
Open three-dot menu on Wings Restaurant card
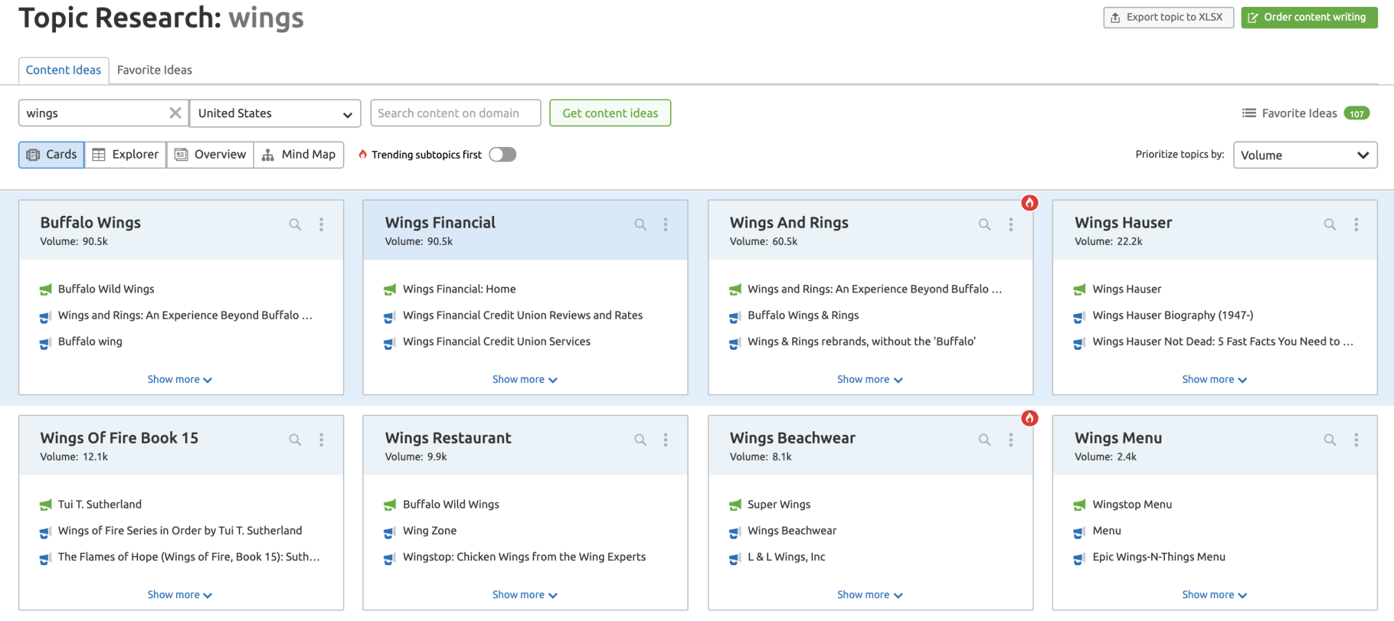click(x=665, y=440)
